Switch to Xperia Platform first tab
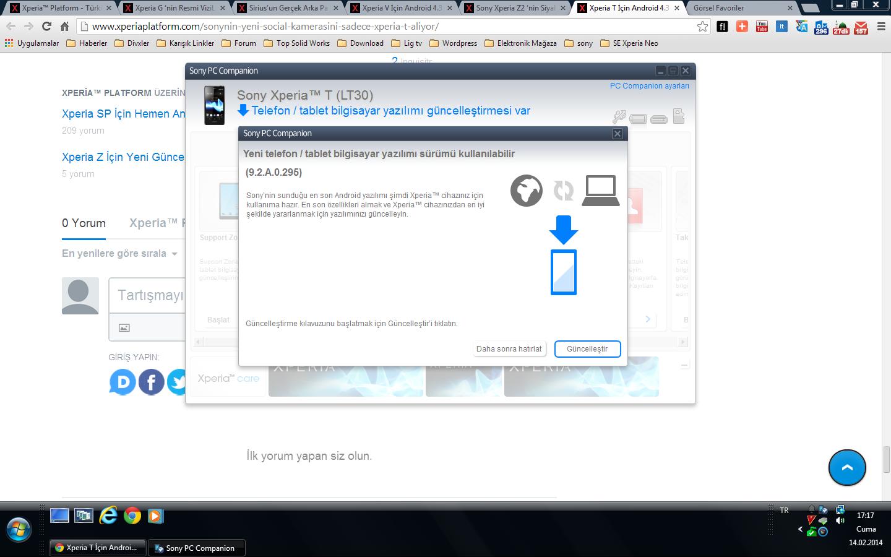 coord(60,8)
